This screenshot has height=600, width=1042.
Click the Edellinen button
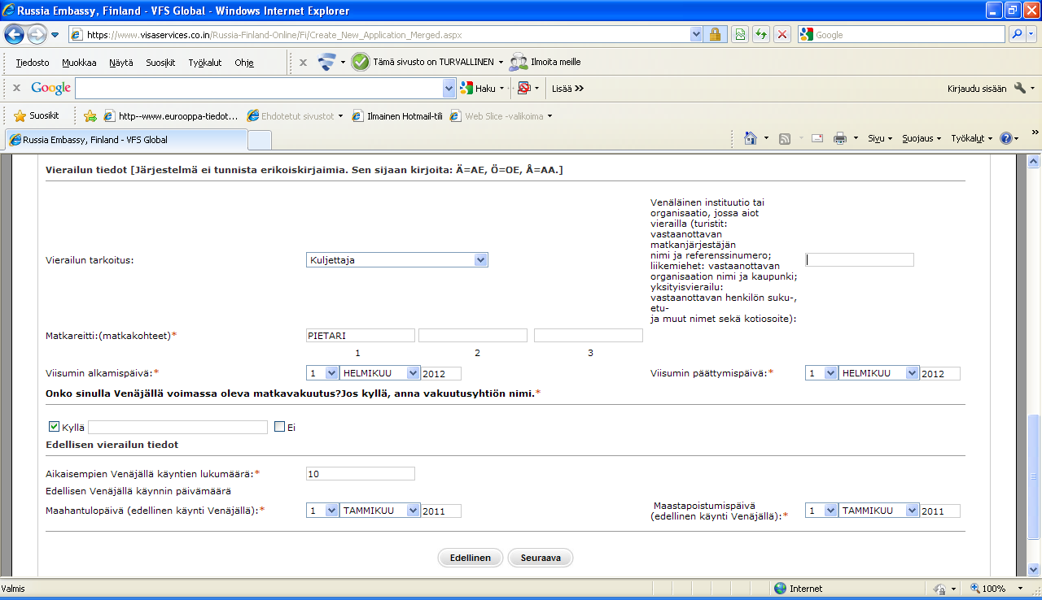470,558
